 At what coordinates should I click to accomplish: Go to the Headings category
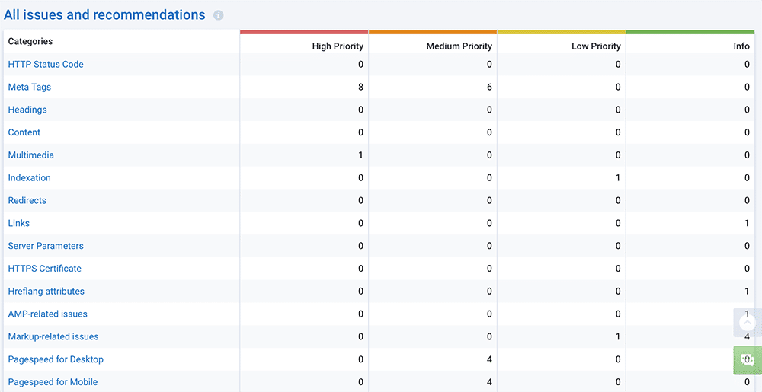tap(27, 110)
